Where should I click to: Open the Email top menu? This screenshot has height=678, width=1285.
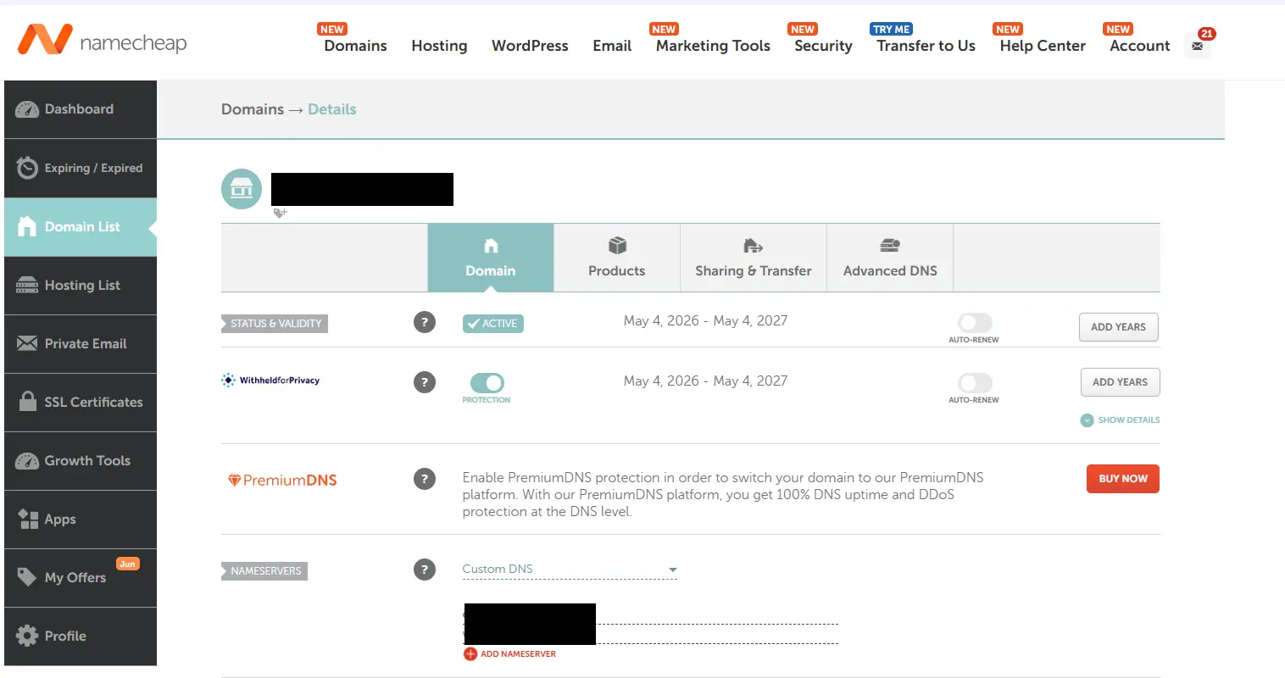612,46
